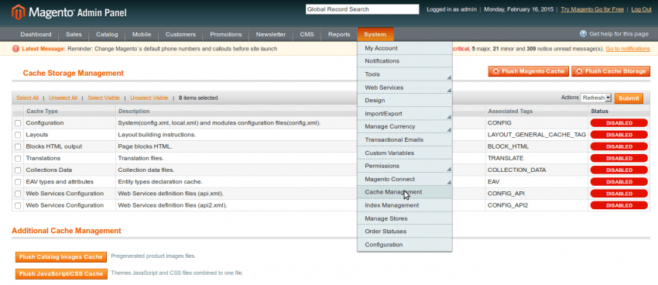Click the Description column header

[x=134, y=112]
